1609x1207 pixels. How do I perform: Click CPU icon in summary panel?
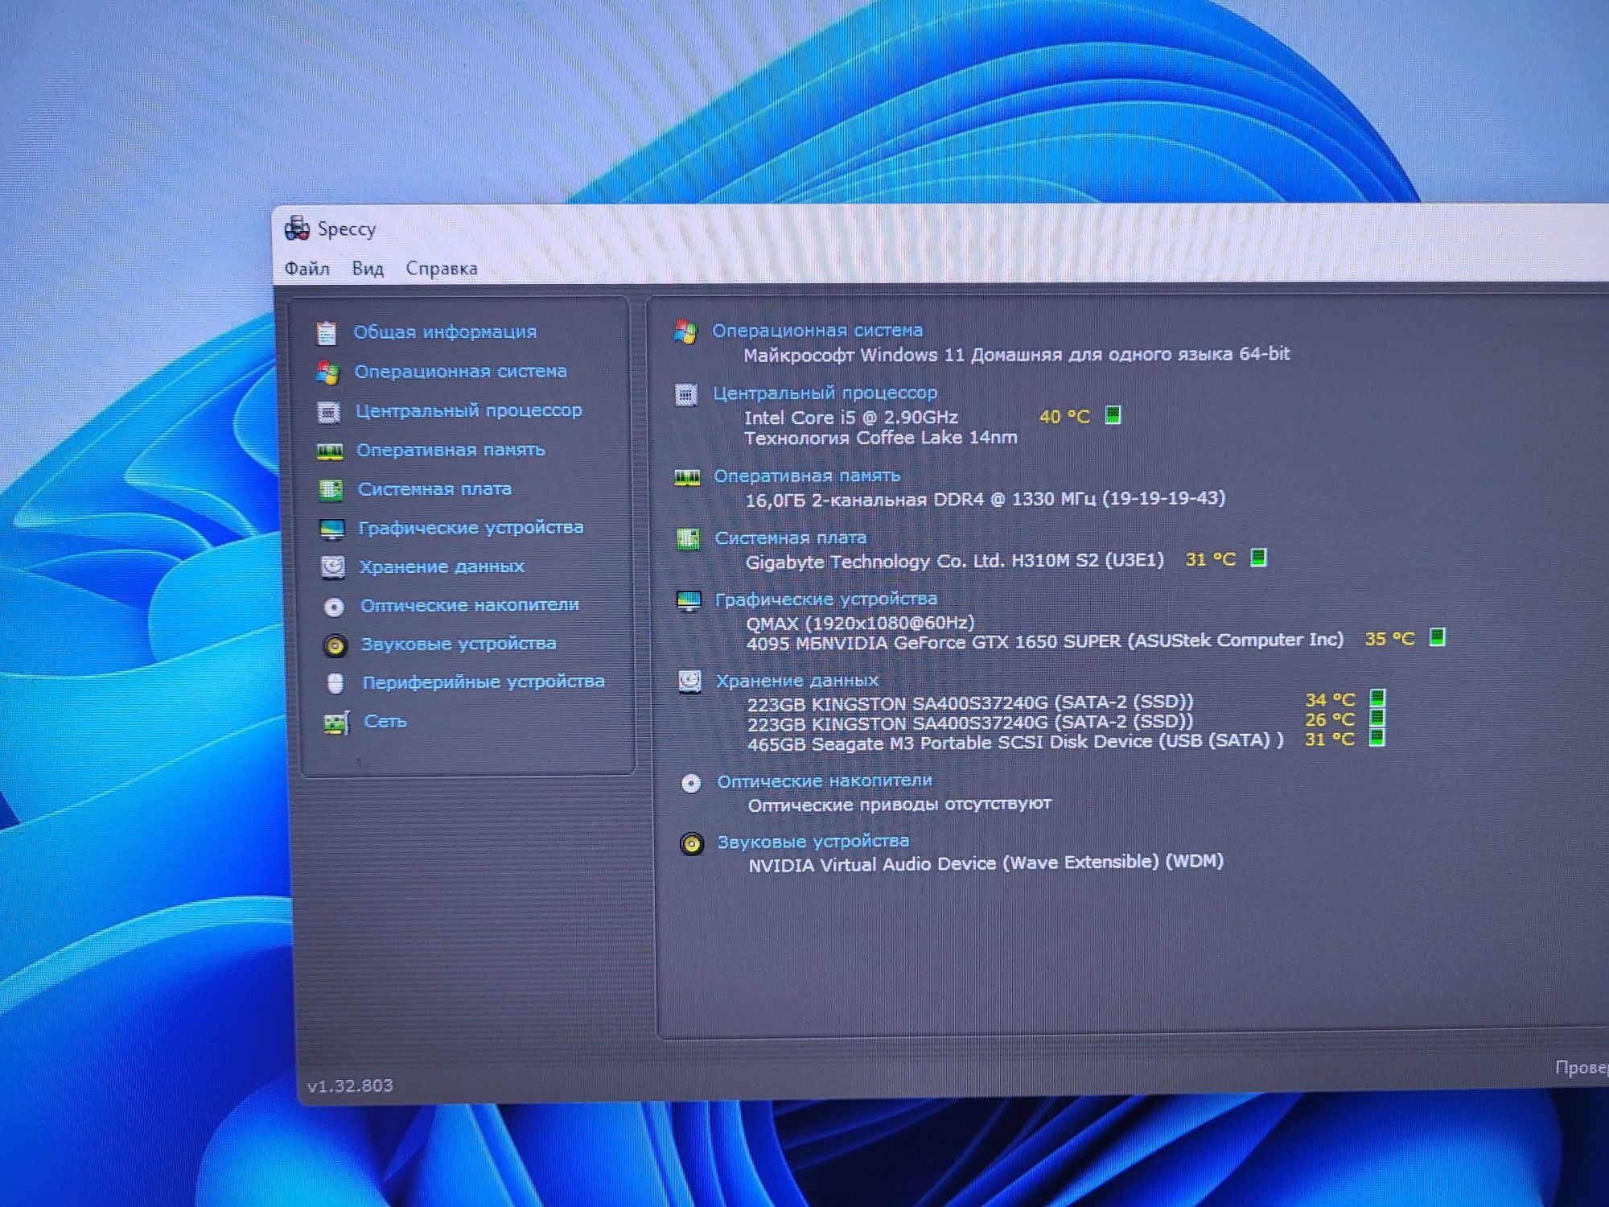[686, 394]
